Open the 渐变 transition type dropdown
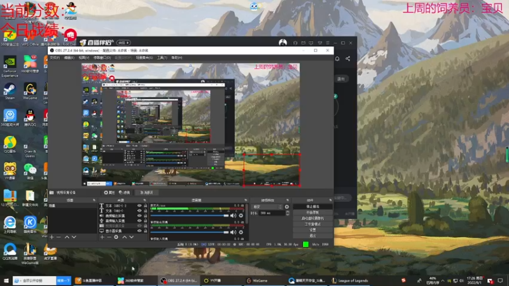 pyautogui.click(x=267, y=207)
